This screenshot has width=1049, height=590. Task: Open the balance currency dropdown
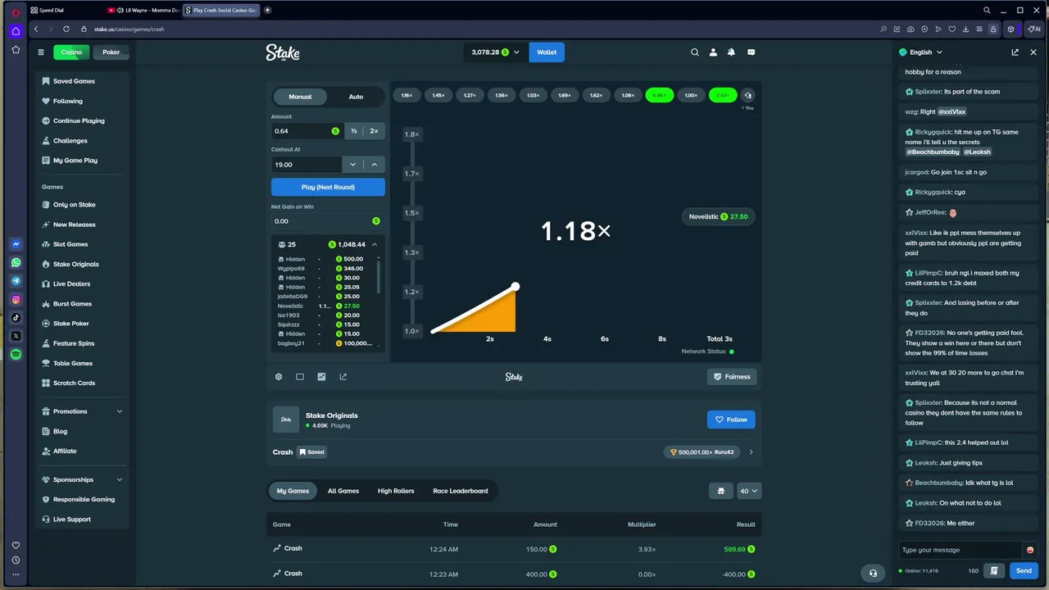[x=496, y=52]
